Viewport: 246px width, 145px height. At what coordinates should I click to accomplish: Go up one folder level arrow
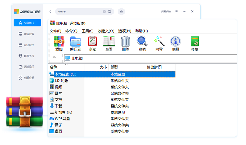54,58
